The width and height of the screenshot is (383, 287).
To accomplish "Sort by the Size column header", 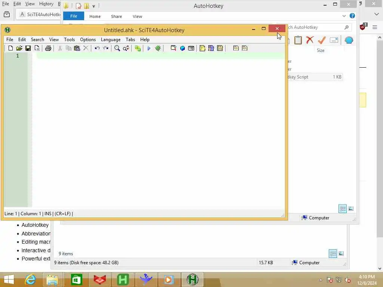I will 321,50.
